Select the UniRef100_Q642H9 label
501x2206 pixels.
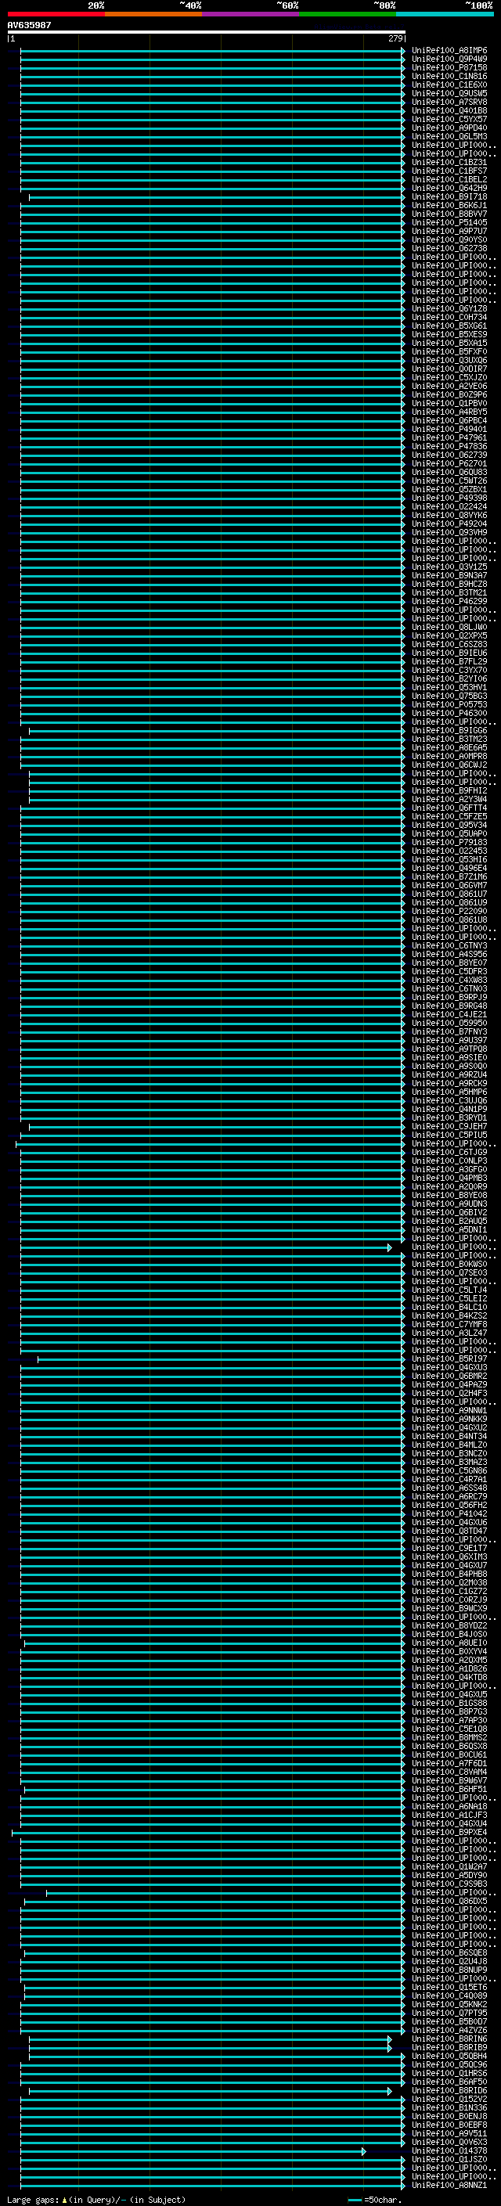tap(449, 189)
